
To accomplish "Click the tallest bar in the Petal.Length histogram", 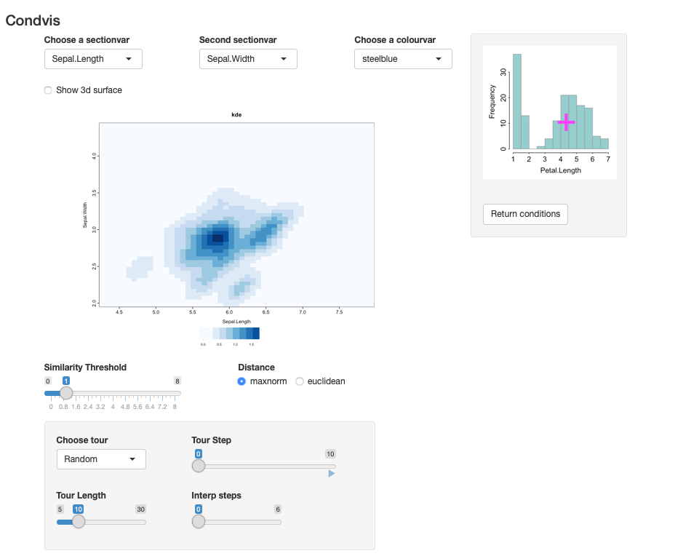I will pyautogui.click(x=517, y=102).
